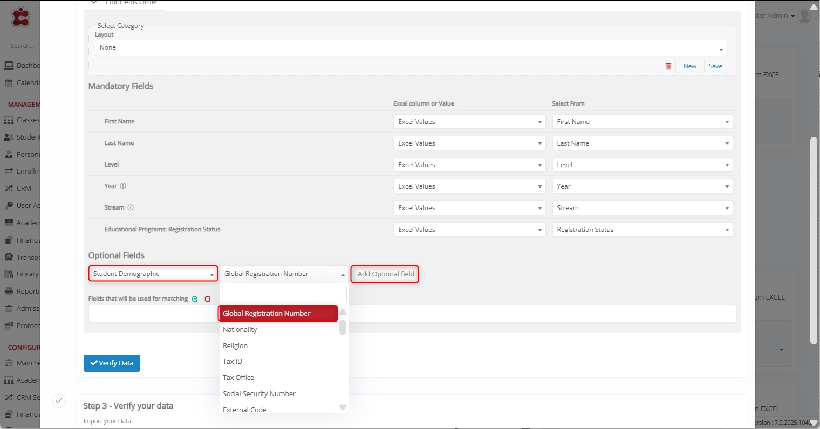Click the red deselect-all matching fields box
The height and width of the screenshot is (429, 820).
click(208, 299)
